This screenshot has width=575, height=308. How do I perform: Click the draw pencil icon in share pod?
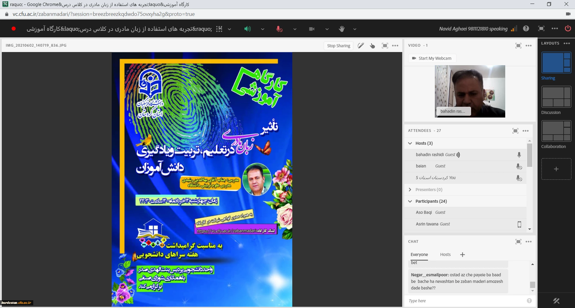pyautogui.click(x=361, y=46)
